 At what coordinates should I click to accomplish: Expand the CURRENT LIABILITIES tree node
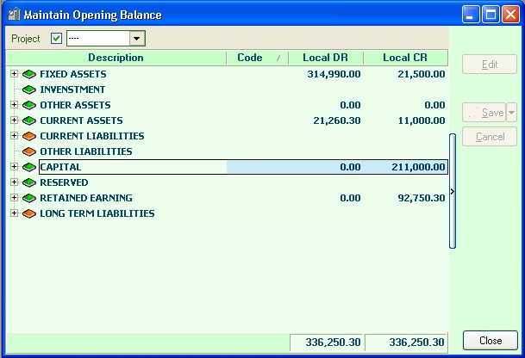coord(14,135)
